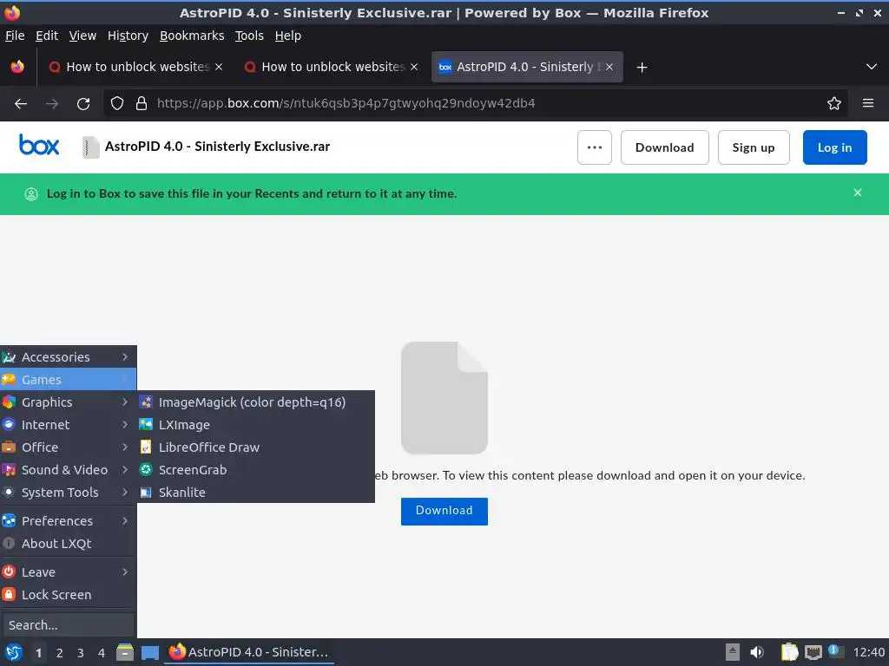The height and width of the screenshot is (666, 889).
Task: Select Lock Screen from the menu
Action: (x=68, y=595)
